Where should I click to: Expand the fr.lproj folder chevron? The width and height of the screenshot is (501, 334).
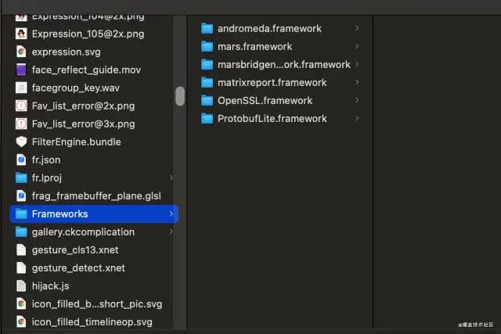coord(171,178)
